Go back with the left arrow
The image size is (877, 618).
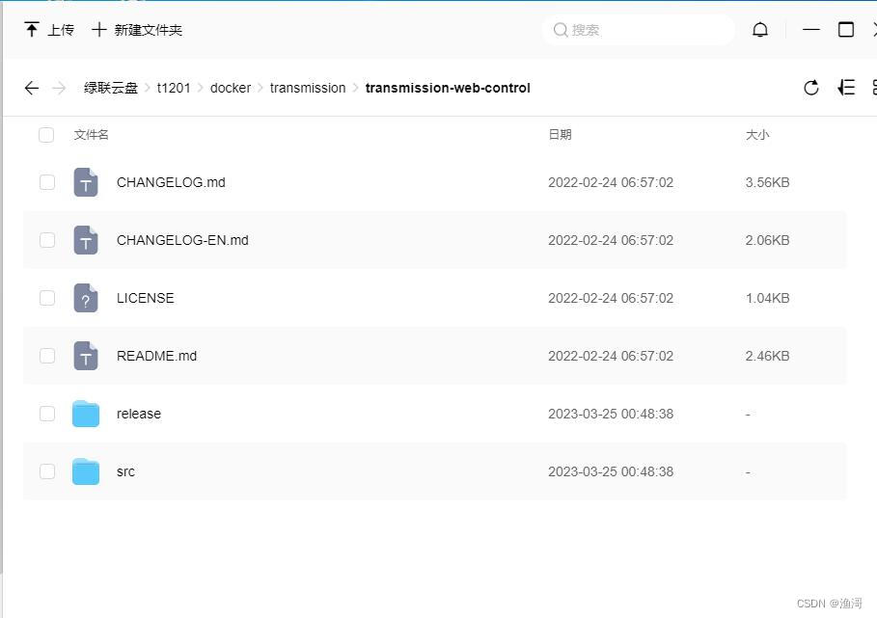[32, 88]
